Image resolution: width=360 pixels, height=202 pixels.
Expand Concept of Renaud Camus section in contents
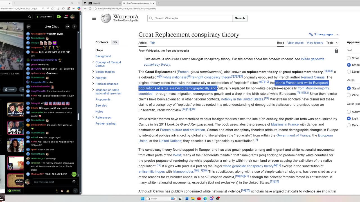pyautogui.click(x=93, y=62)
